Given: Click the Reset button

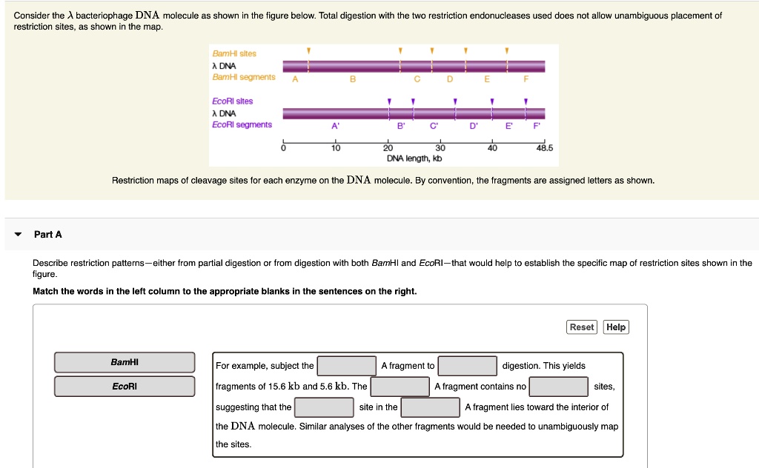Looking at the screenshot, I should pos(582,327).
